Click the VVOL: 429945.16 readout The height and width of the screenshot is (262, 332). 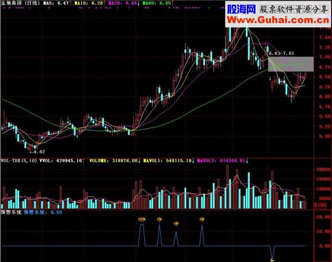click(x=61, y=161)
